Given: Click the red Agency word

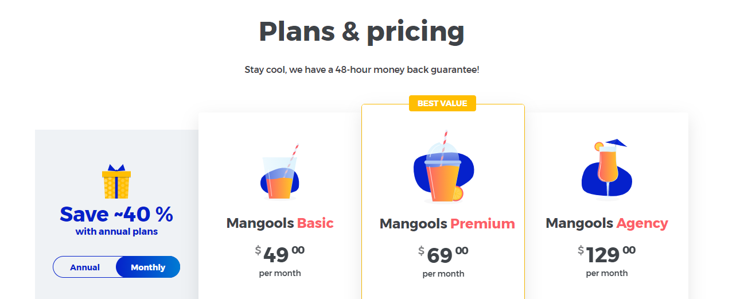Looking at the screenshot, I should coord(642,223).
